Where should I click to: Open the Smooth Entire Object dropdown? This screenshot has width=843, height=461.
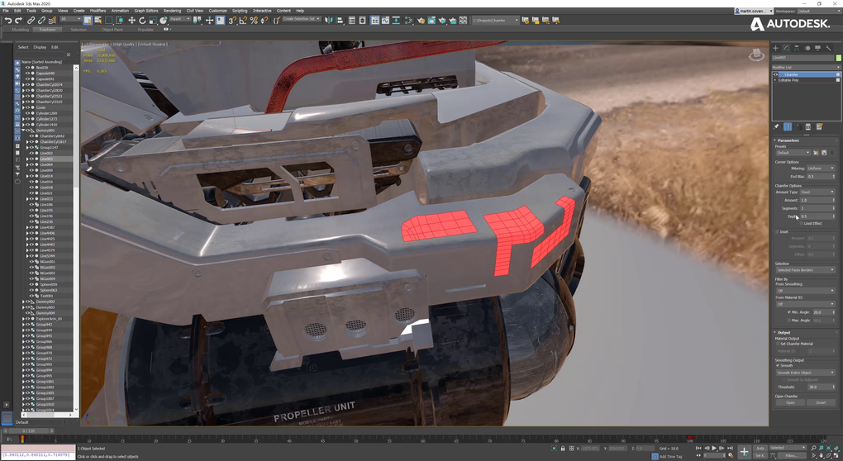805,373
